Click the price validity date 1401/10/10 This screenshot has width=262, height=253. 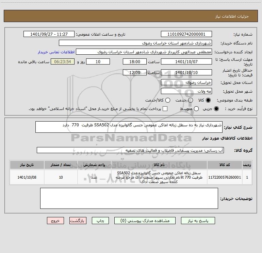[x=186, y=72]
